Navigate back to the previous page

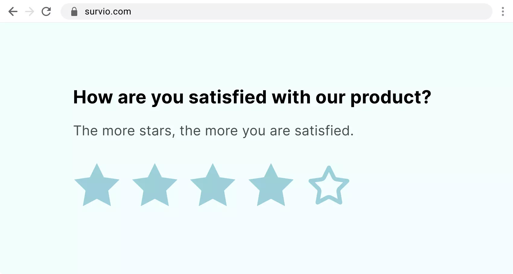point(13,11)
